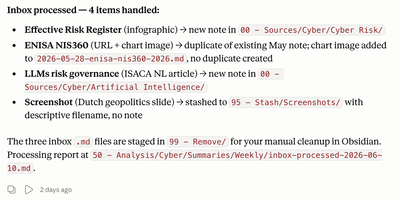This screenshot has width=401, height=201.
Task: Click the copy message icon
Action: click(x=11, y=190)
